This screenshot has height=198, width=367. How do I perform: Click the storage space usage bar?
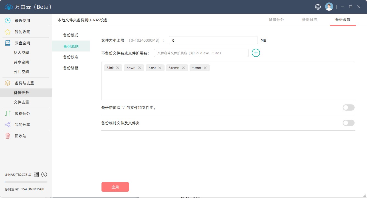pyautogui.click(x=26, y=182)
